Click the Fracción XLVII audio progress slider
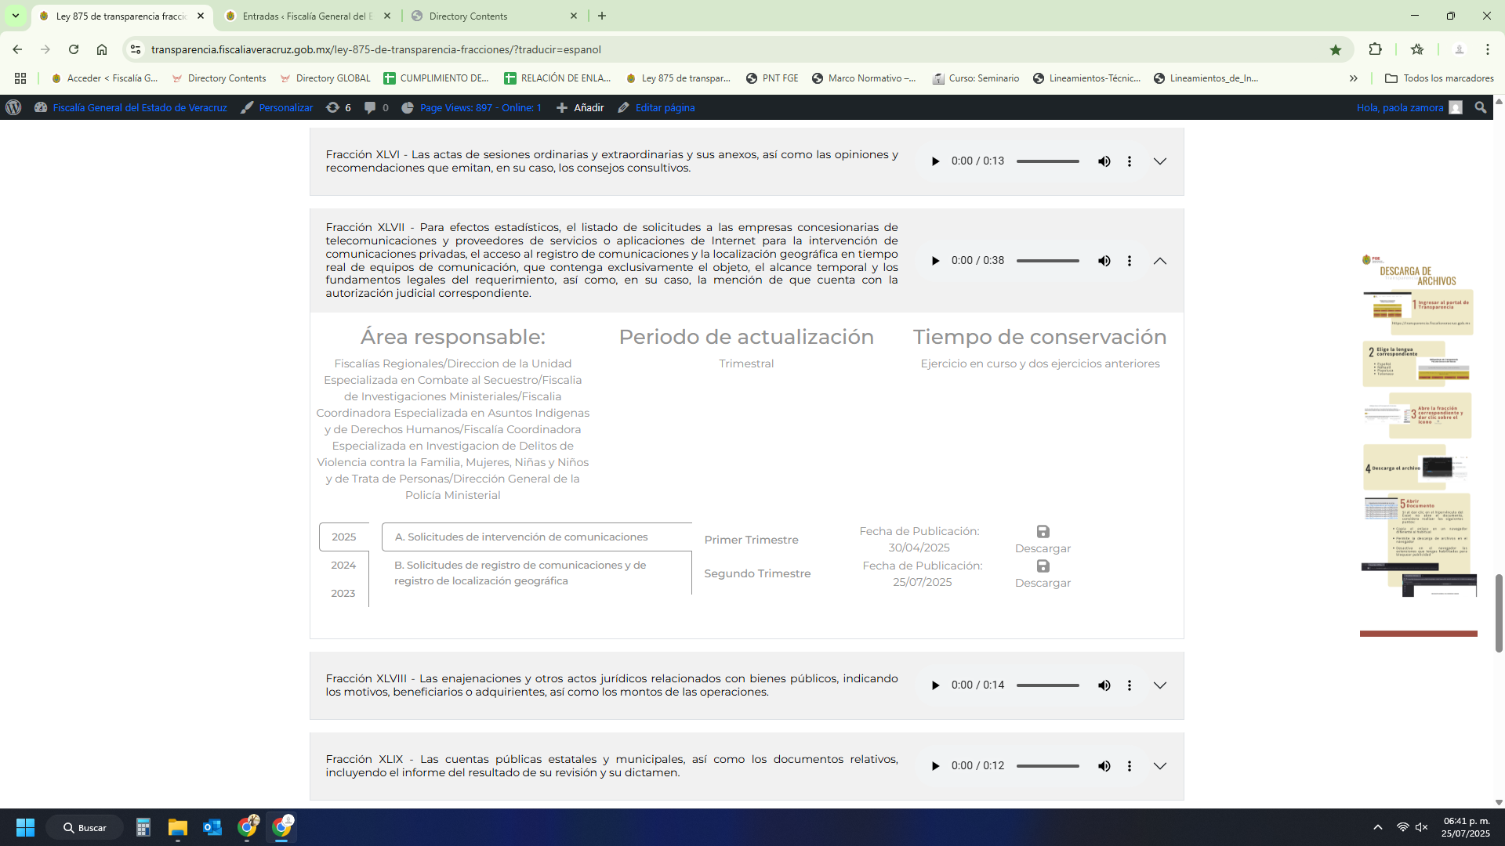Screen dimensions: 1505x846 (x=1048, y=261)
